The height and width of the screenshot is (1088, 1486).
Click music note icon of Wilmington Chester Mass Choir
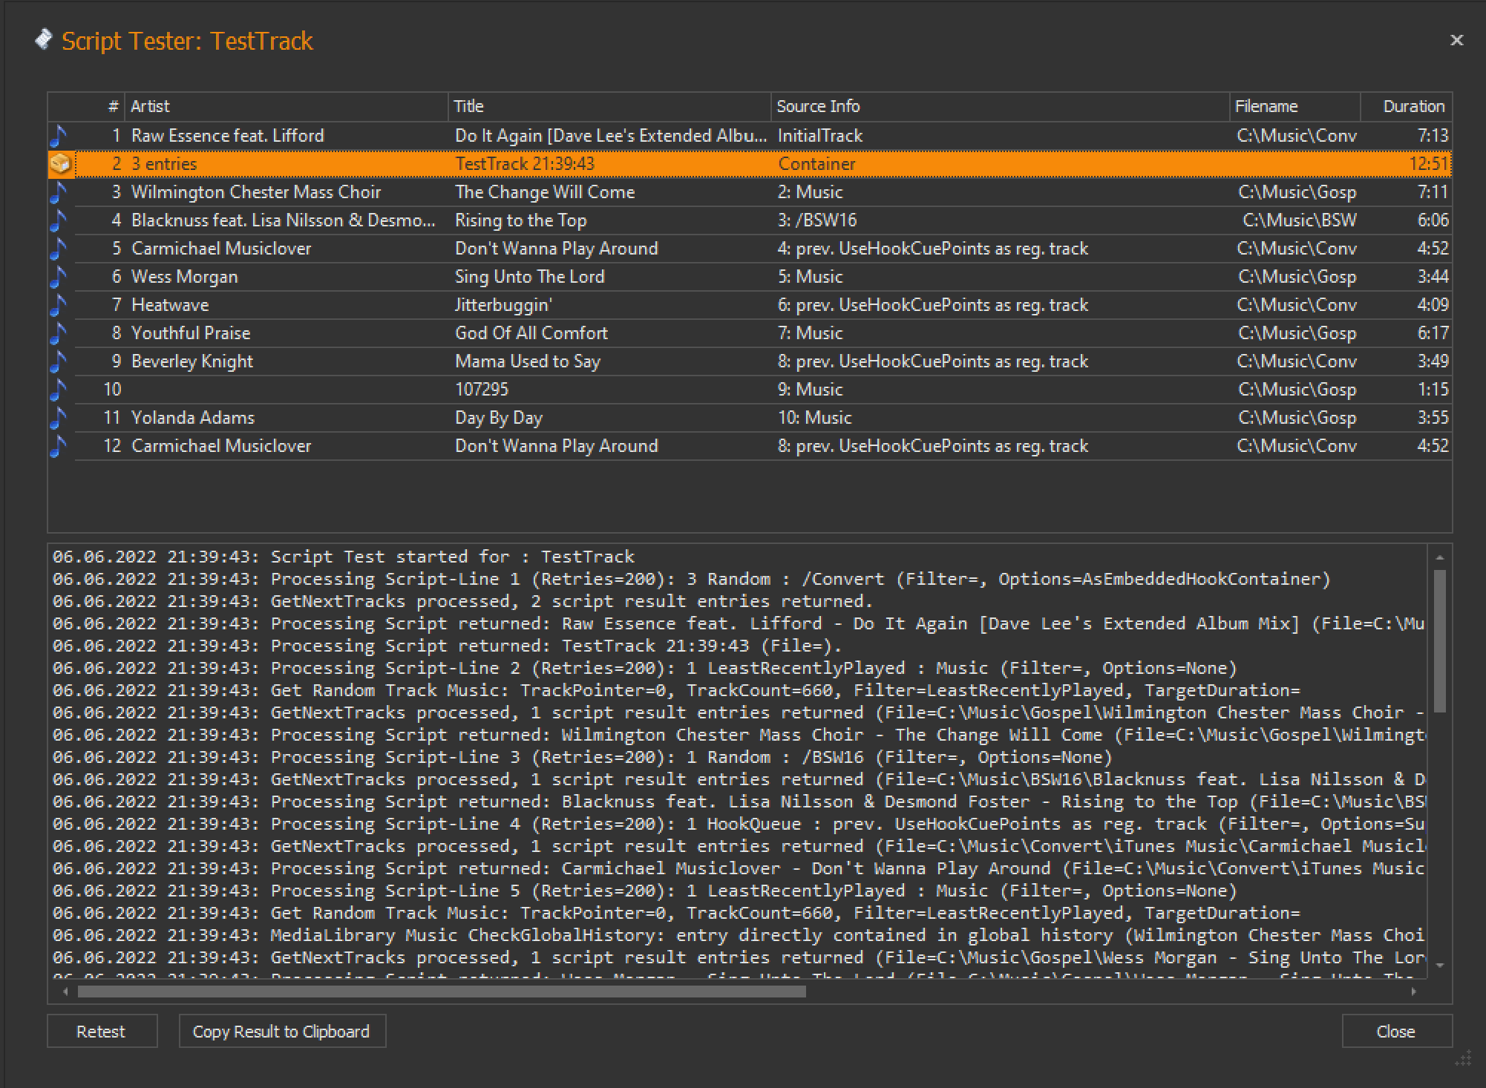tap(59, 192)
